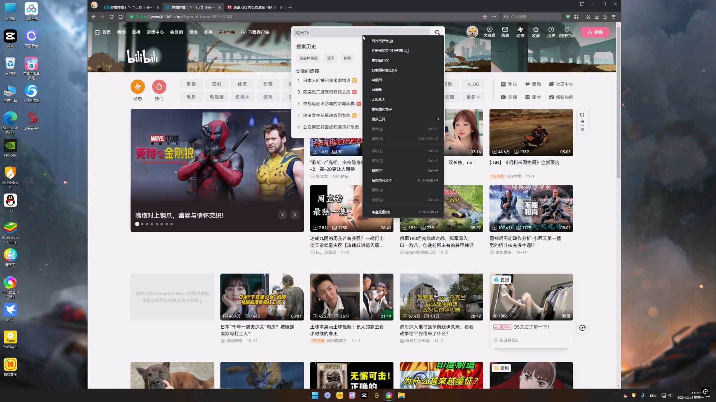
Task: Click the pink 投稿 upload button
Action: tap(595, 32)
